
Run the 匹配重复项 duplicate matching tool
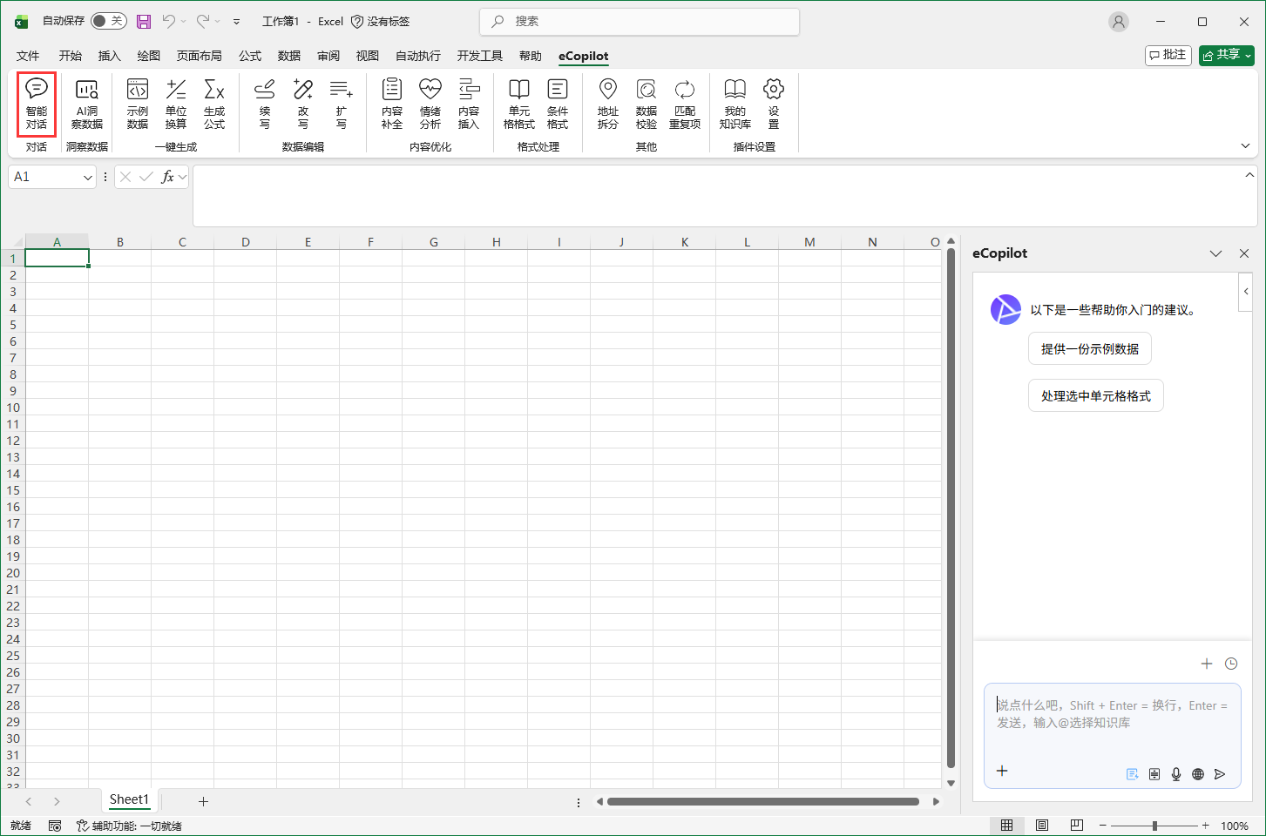685,104
